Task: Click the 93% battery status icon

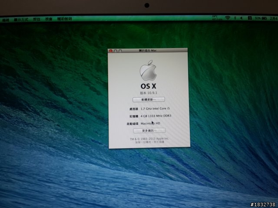Action: (x=261, y=18)
